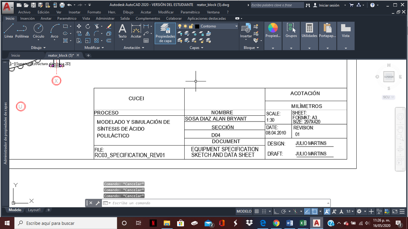The height and width of the screenshot is (229, 408).
Task: Toggle snap mode dots in status bar
Action: coord(264,211)
